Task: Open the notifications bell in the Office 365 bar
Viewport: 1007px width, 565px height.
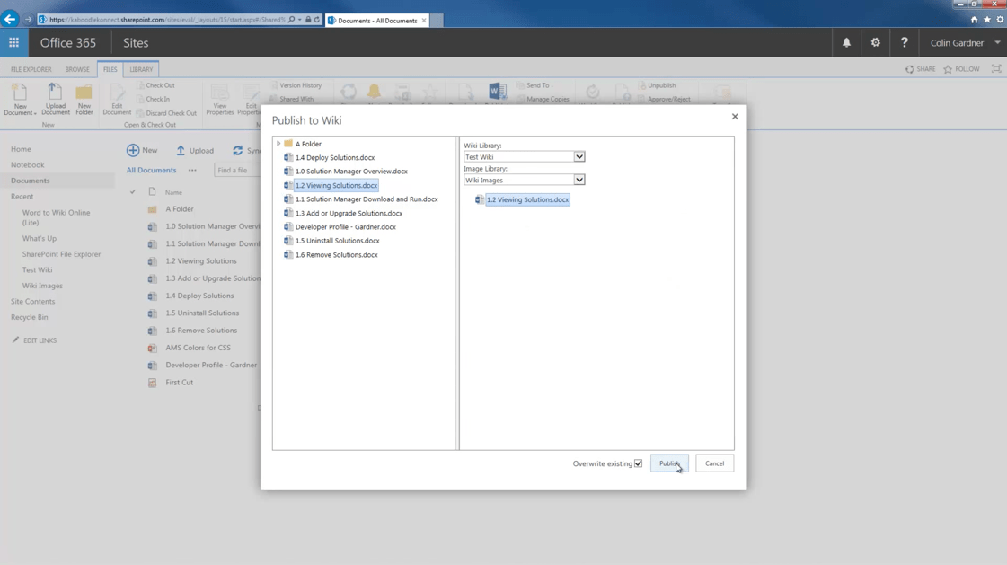Action: tap(846, 42)
